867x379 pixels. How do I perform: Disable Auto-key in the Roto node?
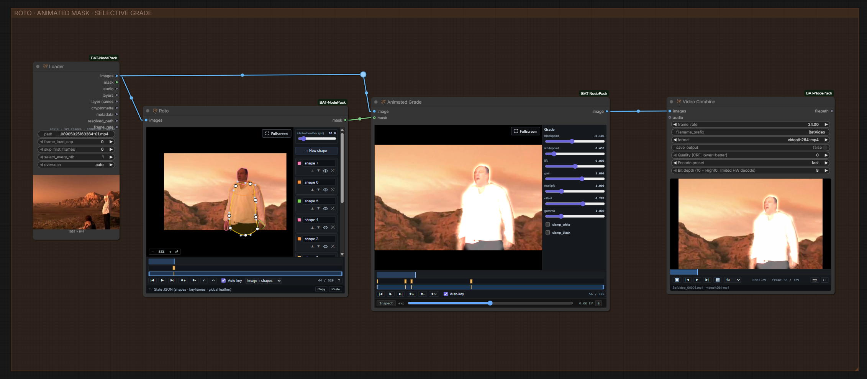click(x=223, y=280)
